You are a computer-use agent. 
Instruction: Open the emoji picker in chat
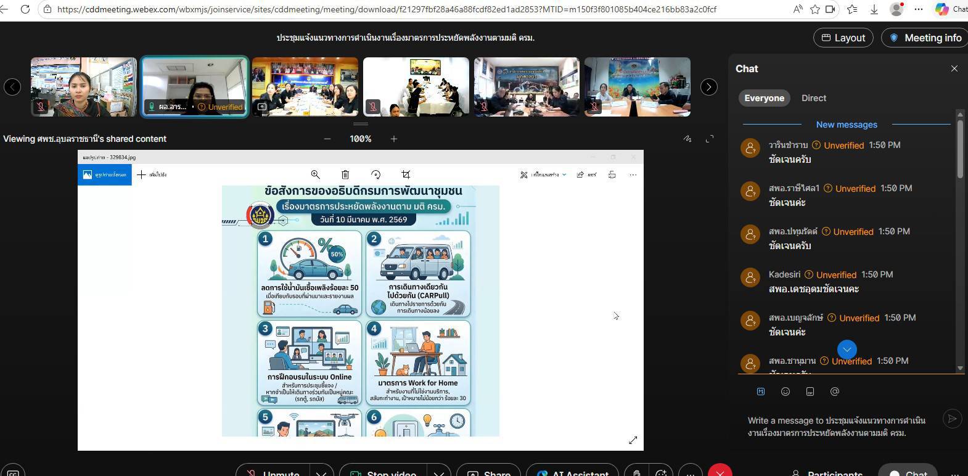pos(785,392)
